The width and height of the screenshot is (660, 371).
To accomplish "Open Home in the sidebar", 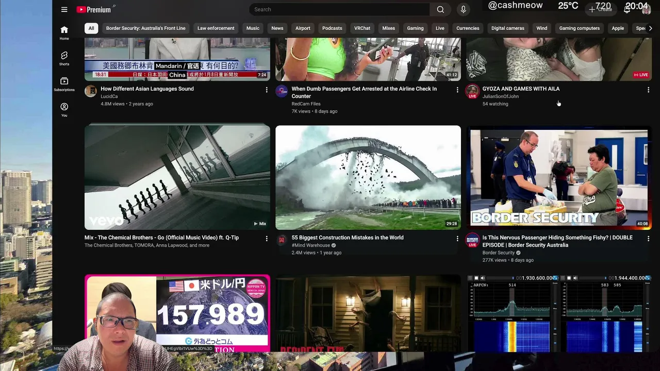I will pyautogui.click(x=64, y=33).
